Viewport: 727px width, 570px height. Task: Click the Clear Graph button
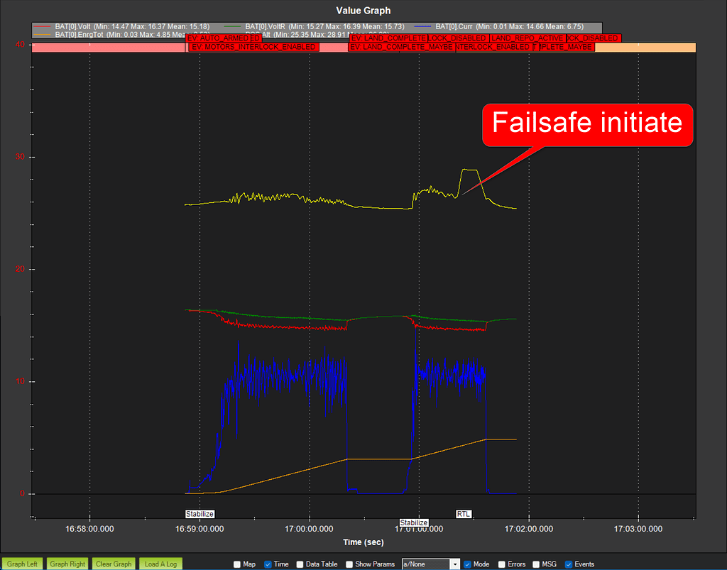(113, 564)
